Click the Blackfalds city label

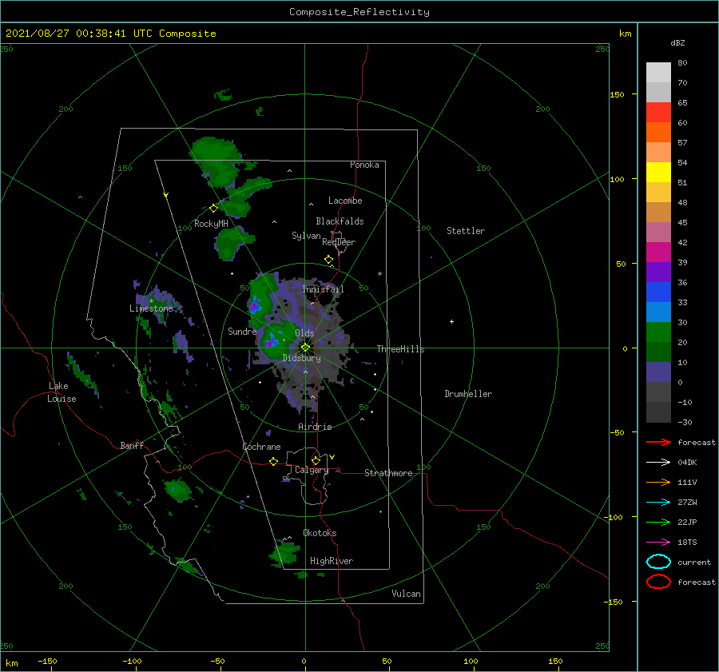pyautogui.click(x=340, y=221)
